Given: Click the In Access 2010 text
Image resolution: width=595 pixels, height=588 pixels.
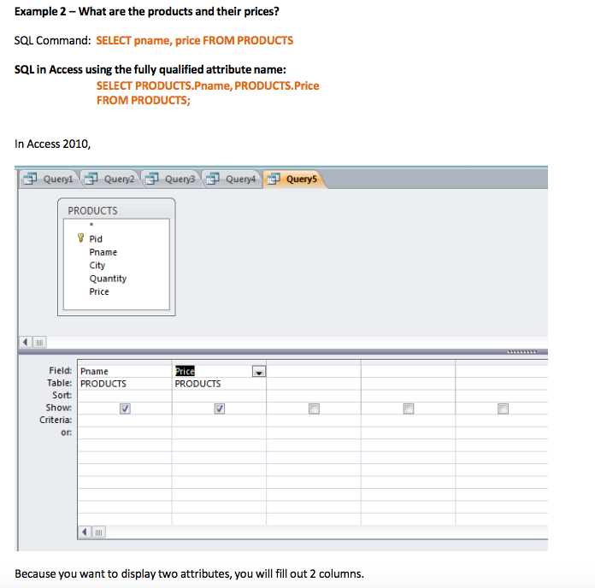Looking at the screenshot, I should coord(52,144).
